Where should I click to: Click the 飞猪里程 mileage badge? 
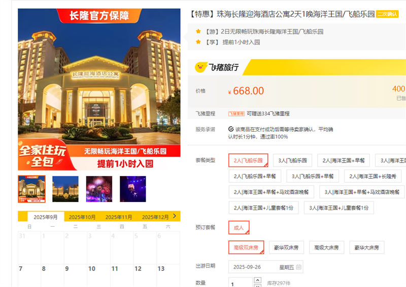[x=236, y=114]
